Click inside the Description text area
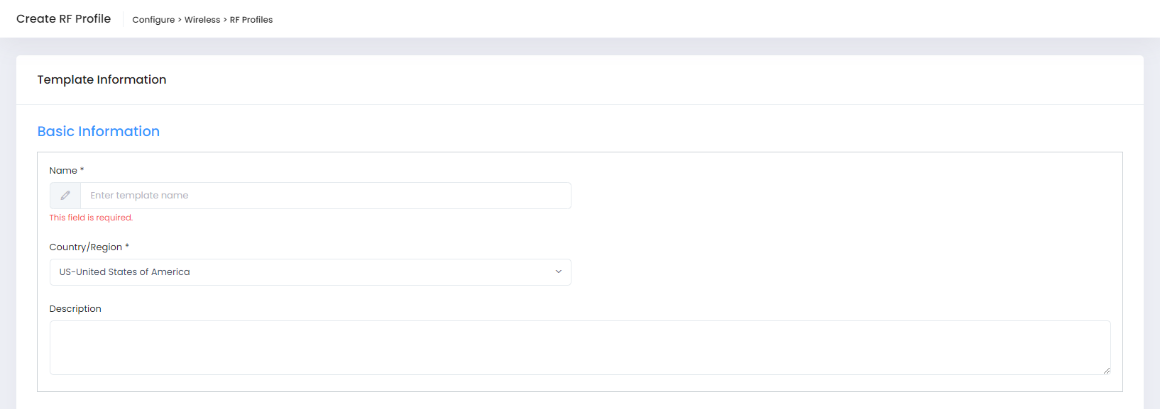This screenshot has width=1160, height=409. tap(579, 347)
